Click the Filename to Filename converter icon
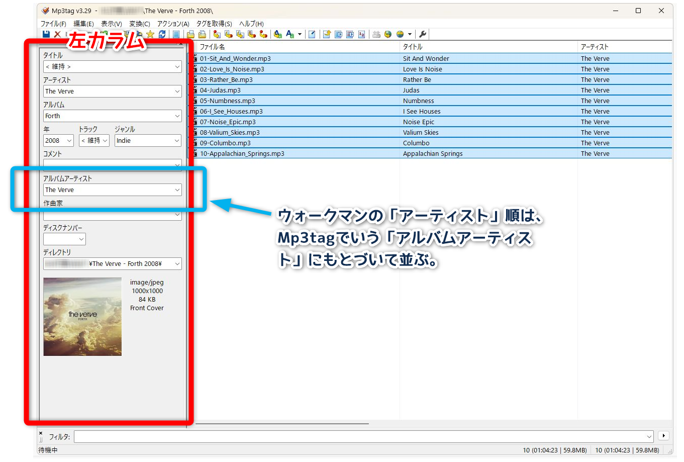The width and height of the screenshot is (684, 462). (240, 34)
